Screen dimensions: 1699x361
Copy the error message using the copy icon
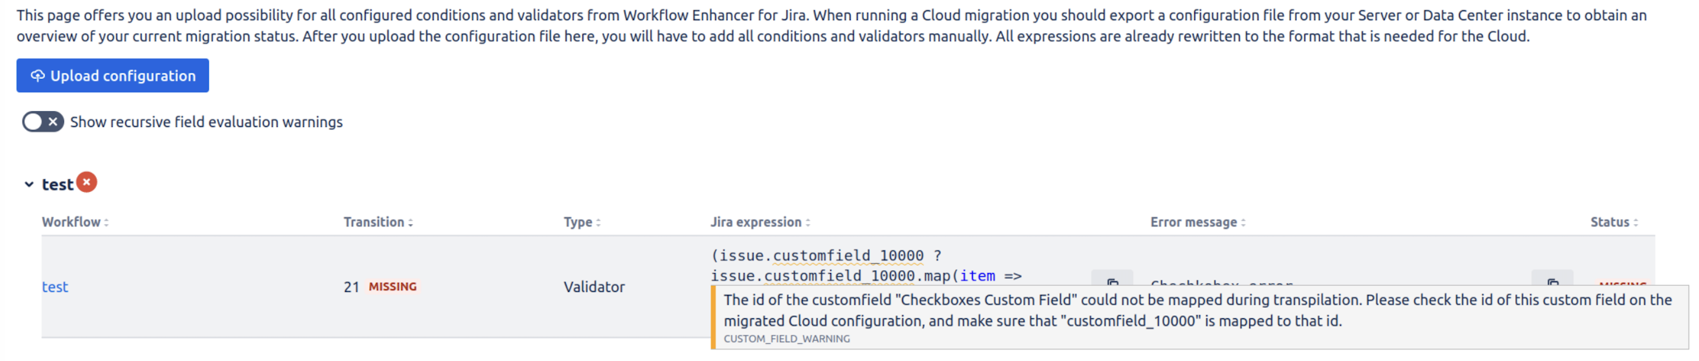click(x=1552, y=279)
